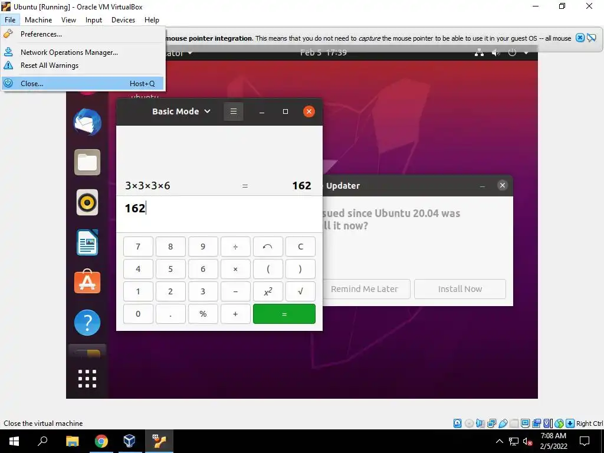Viewport: 604px width, 453px height.
Task: Open the Help menu
Action: tap(152, 19)
